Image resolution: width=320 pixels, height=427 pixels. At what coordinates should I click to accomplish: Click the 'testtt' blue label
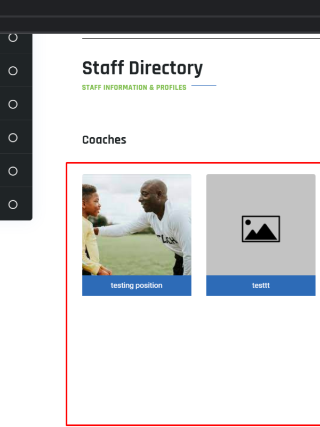(x=261, y=286)
